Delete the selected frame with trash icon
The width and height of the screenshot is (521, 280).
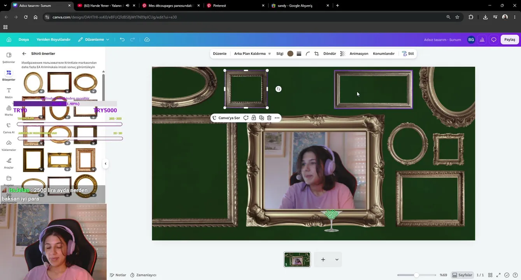click(269, 118)
